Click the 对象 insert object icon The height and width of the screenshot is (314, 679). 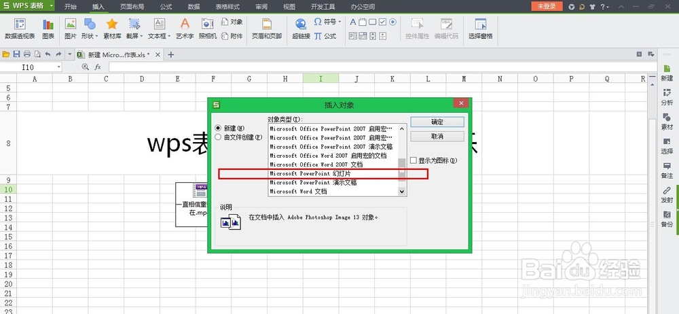tap(232, 22)
